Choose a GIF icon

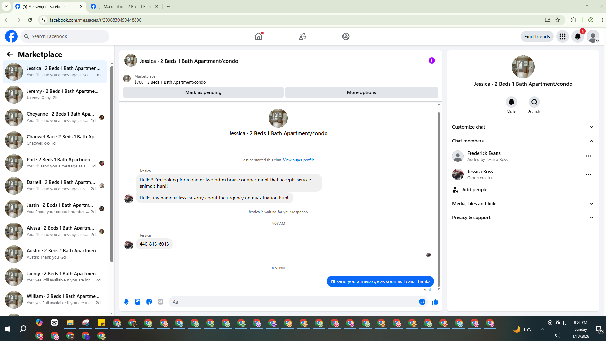coord(161,302)
